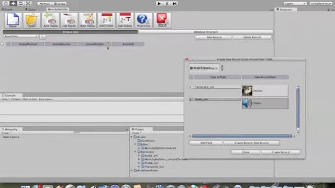Viewport: 335px width, 188px height.
Task: Select the Unity scale tool
Action: pos(28,4)
